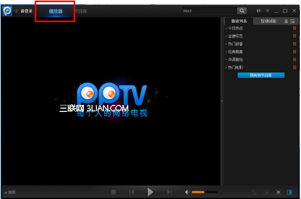
Task: Expand the 今日热点 category
Action: point(226,28)
